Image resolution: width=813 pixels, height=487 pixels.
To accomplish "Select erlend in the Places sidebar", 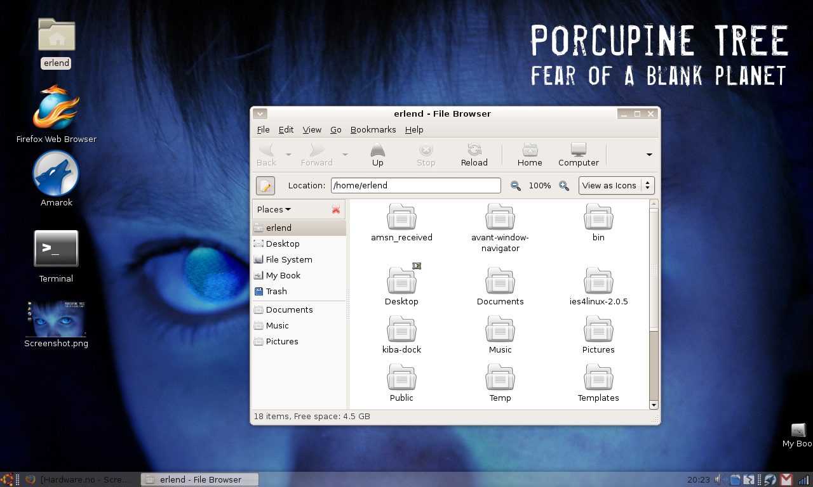I will (x=299, y=228).
